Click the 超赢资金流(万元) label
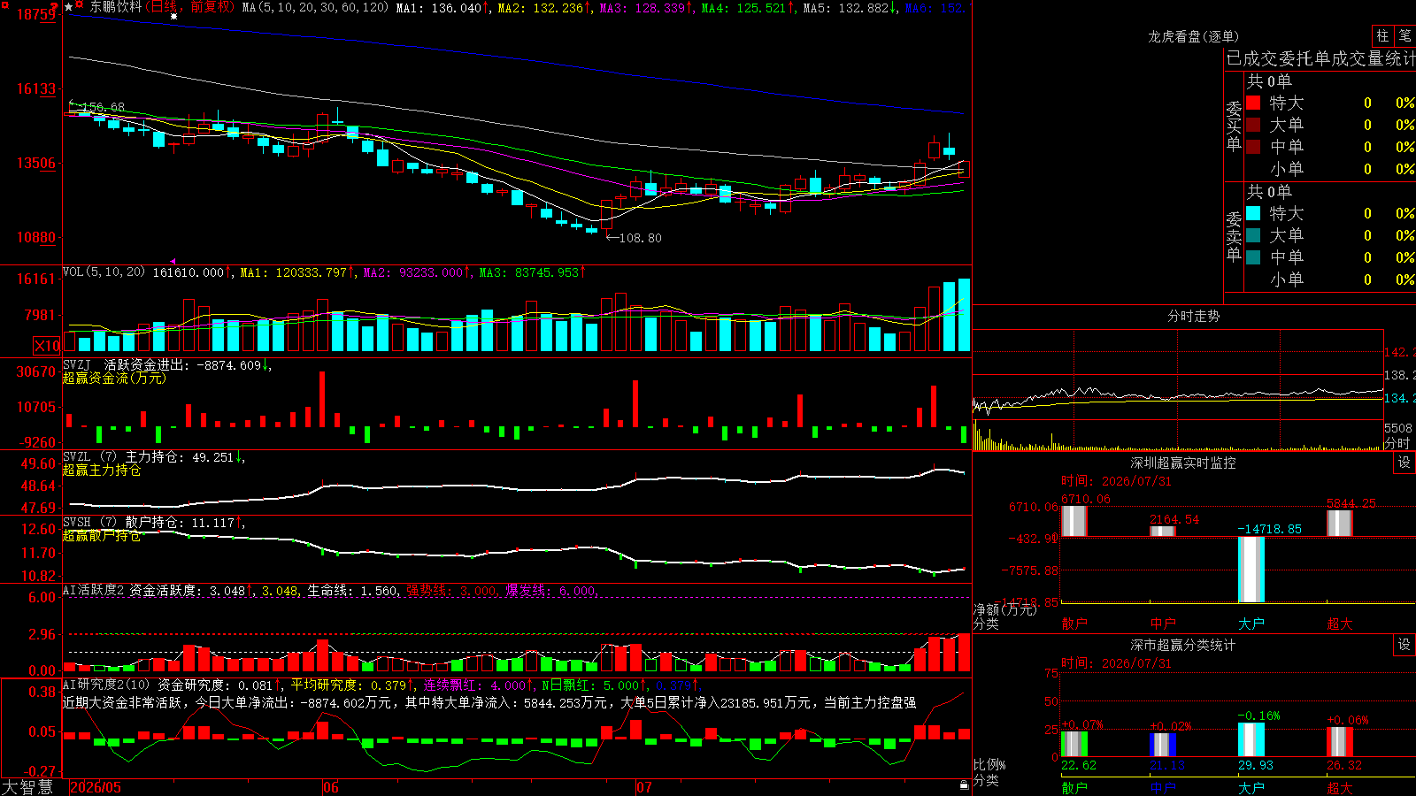This screenshot has width=1416, height=796. click(114, 378)
